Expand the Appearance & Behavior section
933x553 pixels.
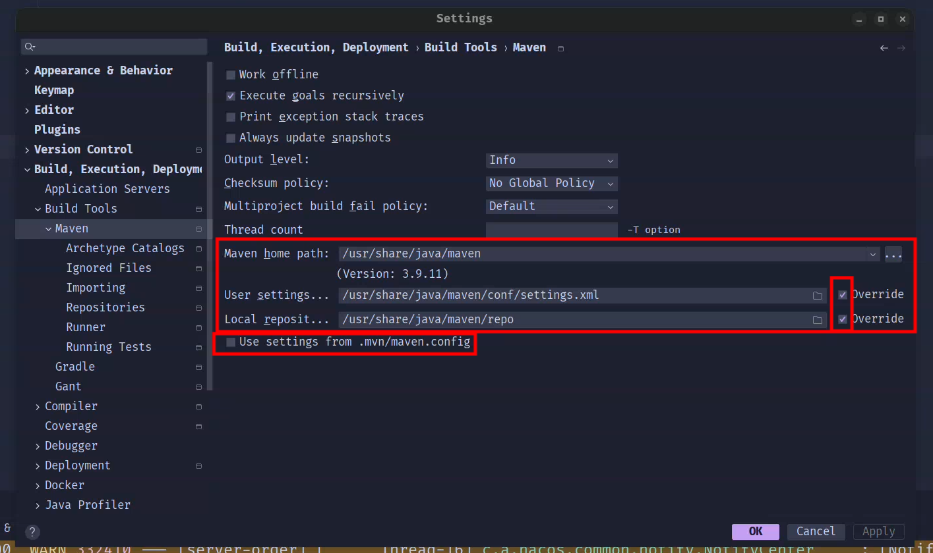point(27,71)
